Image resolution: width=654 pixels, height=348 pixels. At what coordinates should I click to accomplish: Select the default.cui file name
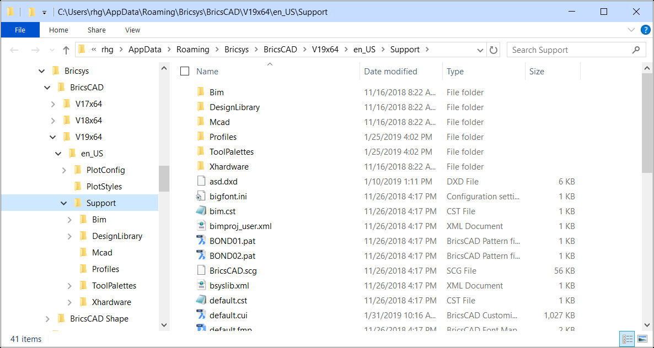(228, 316)
